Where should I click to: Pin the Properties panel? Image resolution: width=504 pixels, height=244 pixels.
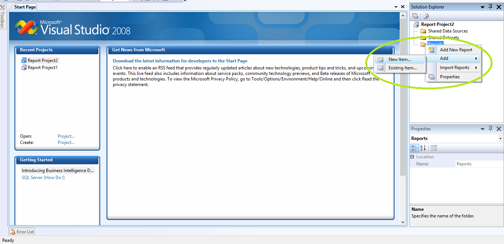[491, 128]
